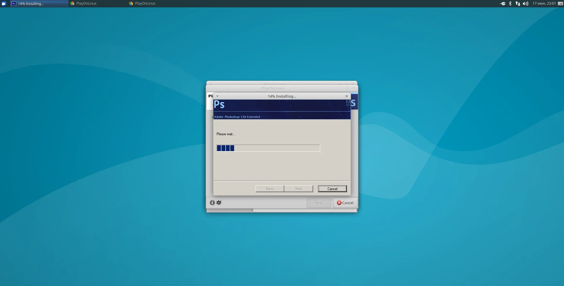Image resolution: width=564 pixels, height=286 pixels.
Task: Open the clock showing 17 июн, 23:01
Action: pyautogui.click(x=544, y=4)
